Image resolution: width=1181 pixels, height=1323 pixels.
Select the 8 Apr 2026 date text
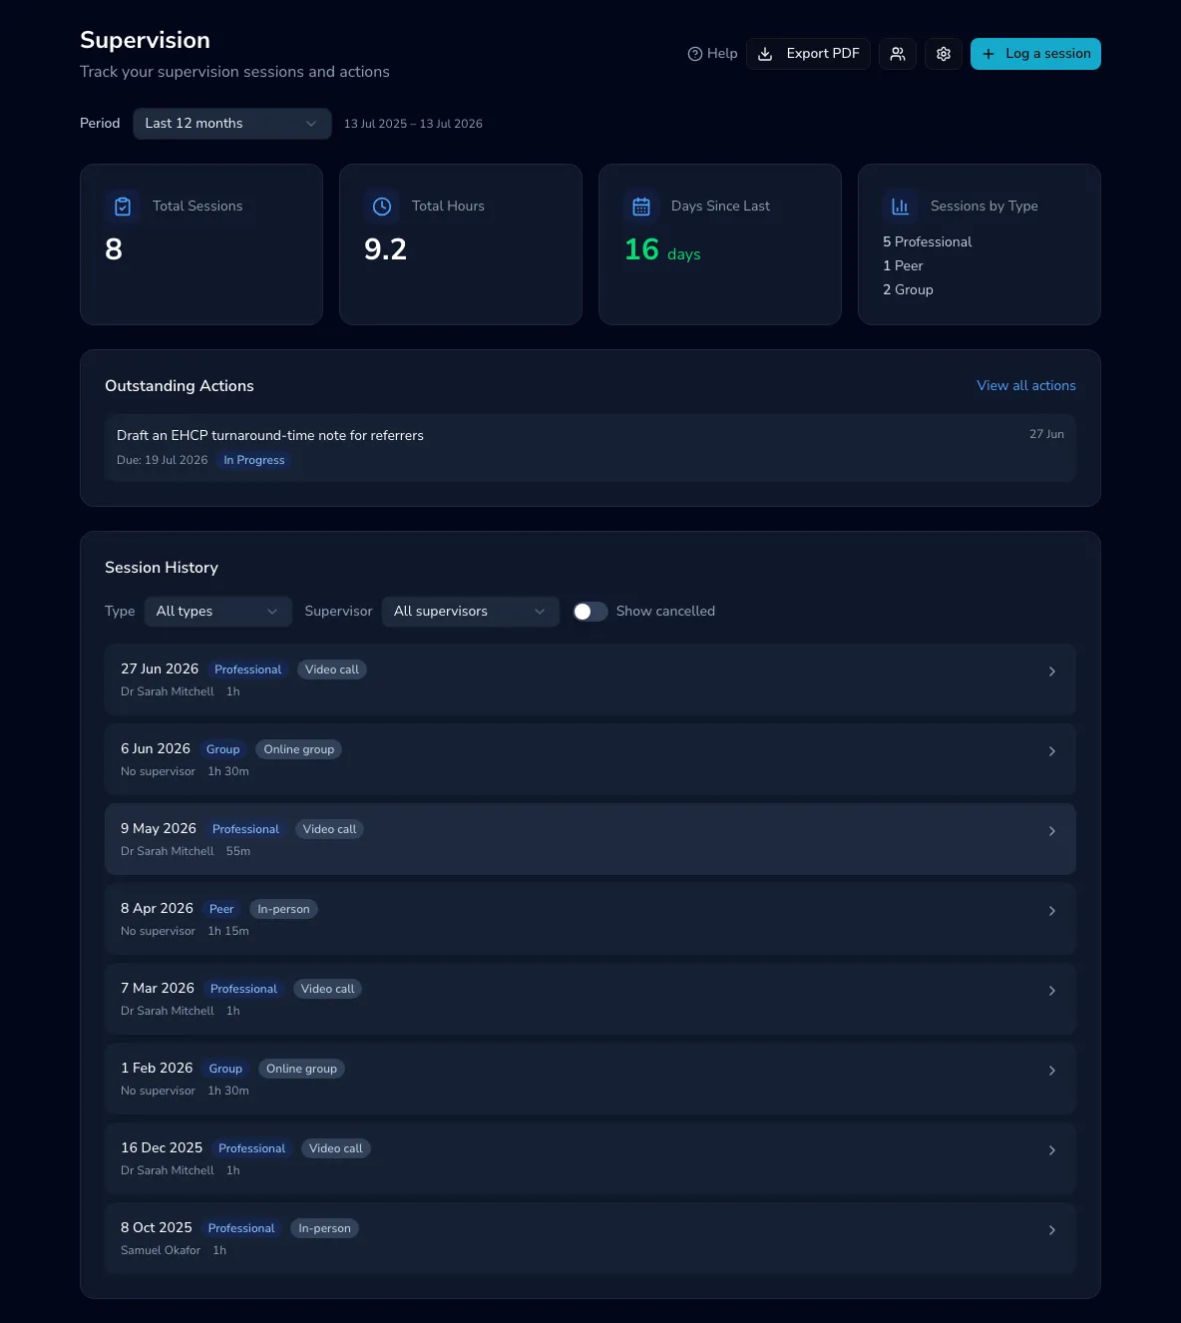157,909
